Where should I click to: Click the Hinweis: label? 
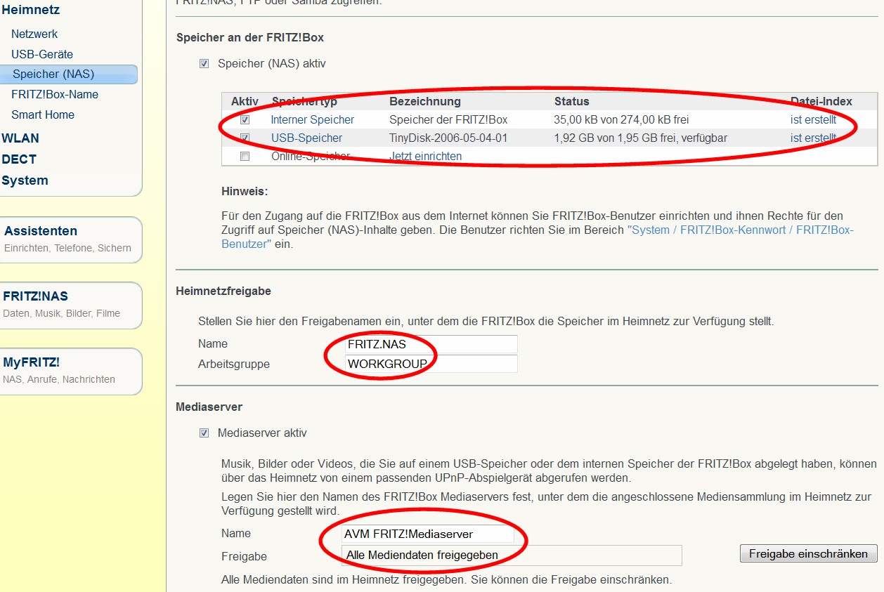245,191
